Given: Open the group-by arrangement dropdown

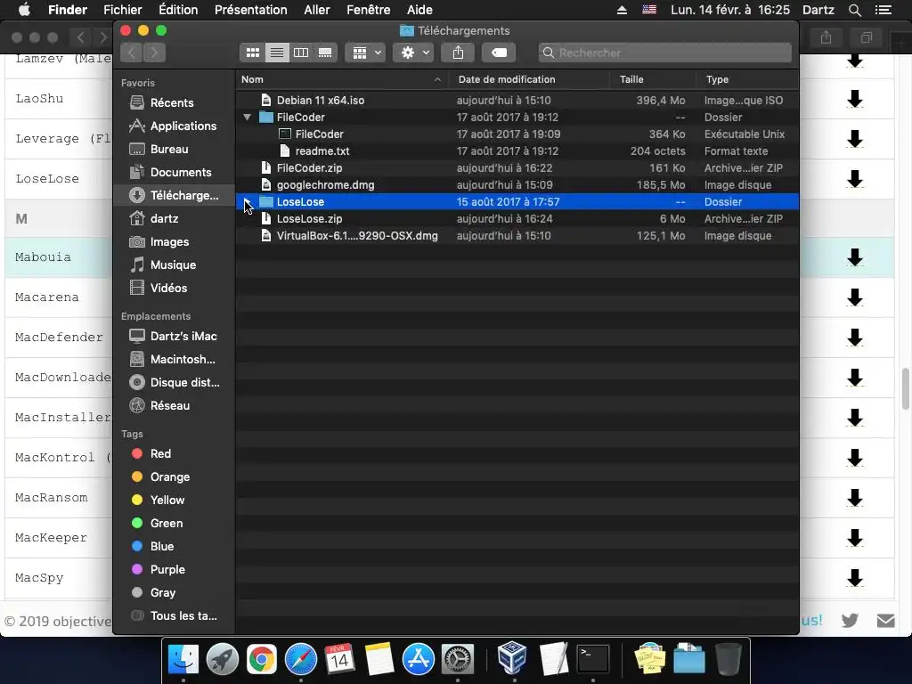Looking at the screenshot, I should (x=365, y=53).
